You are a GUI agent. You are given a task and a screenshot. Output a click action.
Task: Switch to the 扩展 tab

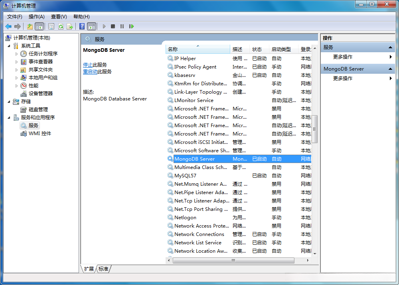click(89, 269)
